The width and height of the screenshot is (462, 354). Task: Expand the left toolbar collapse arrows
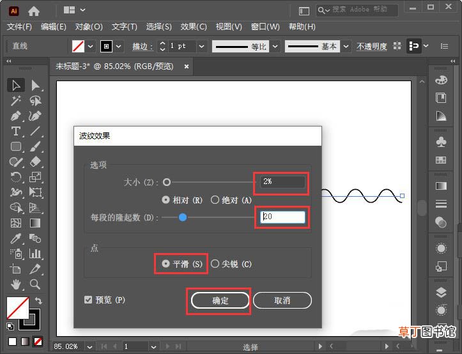[x=8, y=61]
